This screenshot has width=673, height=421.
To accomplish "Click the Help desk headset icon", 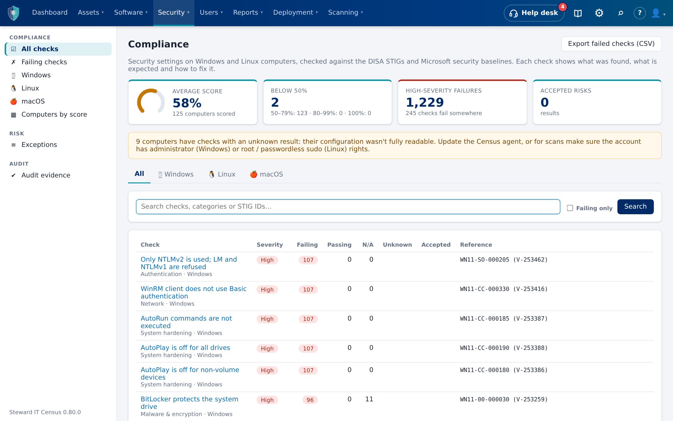I will tap(513, 13).
